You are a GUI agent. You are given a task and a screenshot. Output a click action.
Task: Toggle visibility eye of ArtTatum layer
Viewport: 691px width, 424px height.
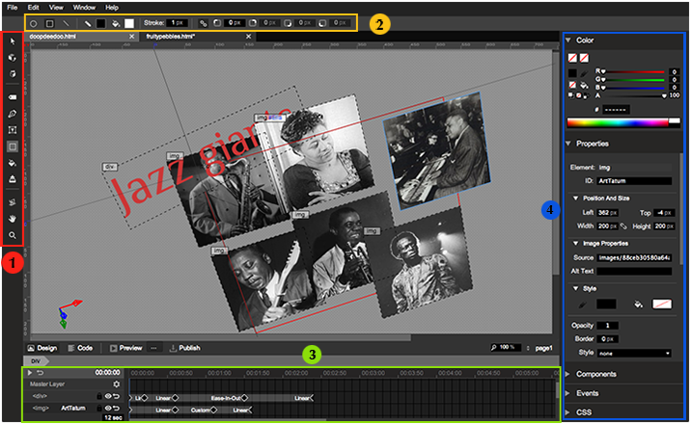108,409
